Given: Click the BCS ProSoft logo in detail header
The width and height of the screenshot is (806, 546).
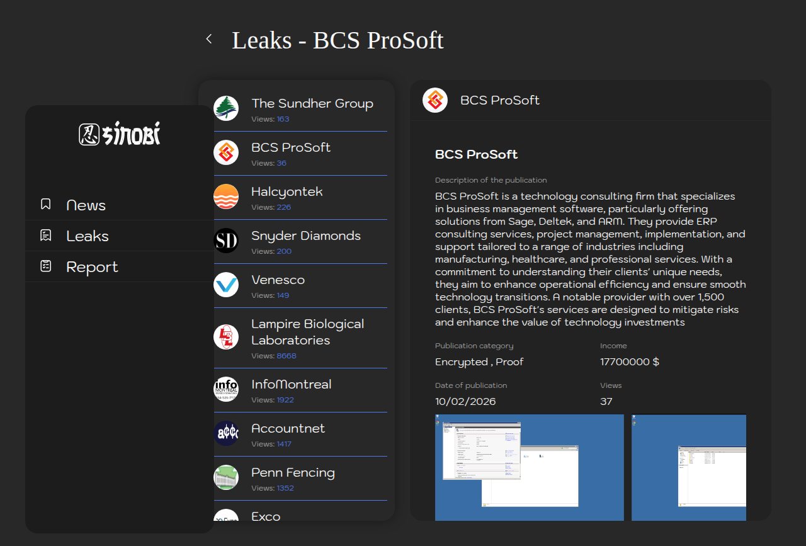Looking at the screenshot, I should [x=435, y=100].
